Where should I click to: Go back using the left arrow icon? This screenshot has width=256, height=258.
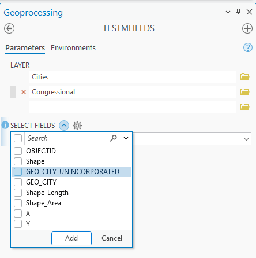coord(9,28)
